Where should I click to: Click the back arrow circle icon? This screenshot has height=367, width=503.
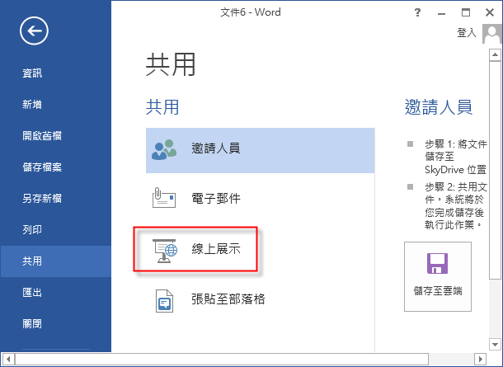pos(34,31)
